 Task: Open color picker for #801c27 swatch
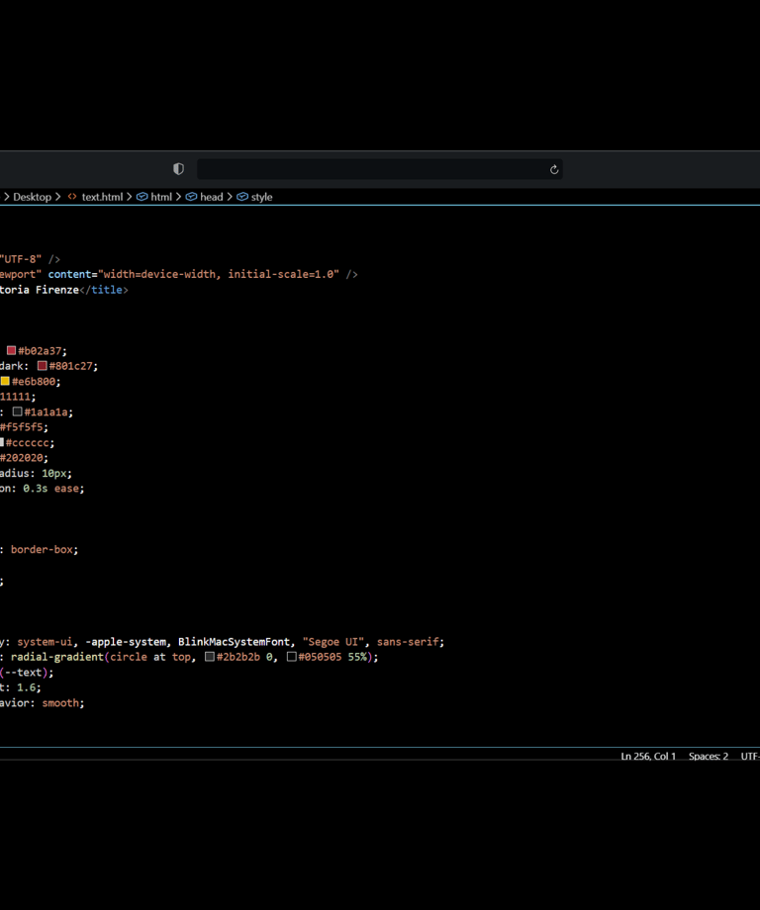[43, 366]
